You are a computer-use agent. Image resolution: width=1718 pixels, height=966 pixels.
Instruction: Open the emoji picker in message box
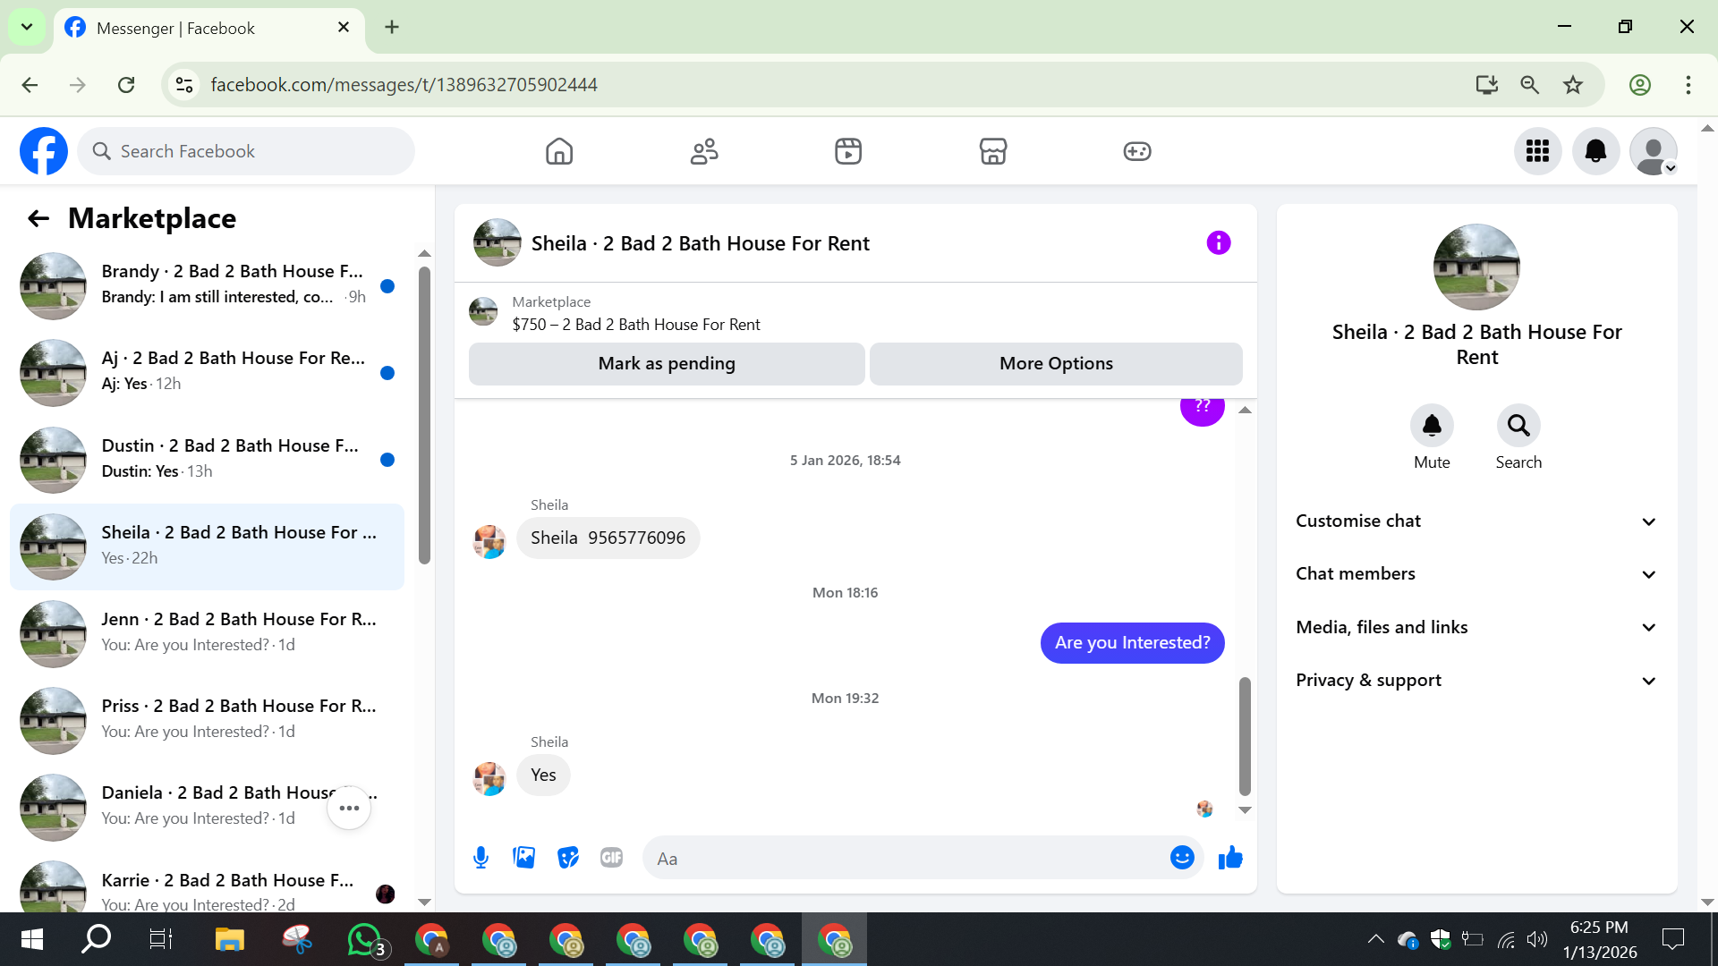point(1182,859)
